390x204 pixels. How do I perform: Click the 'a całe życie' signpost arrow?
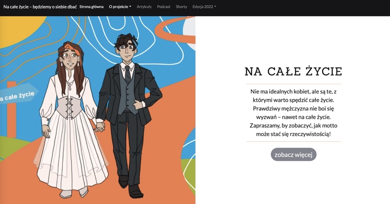pyautogui.click(x=18, y=95)
